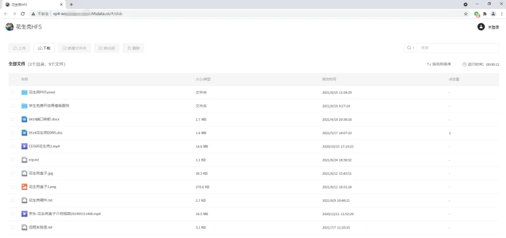The height and width of the screenshot is (238, 506).
Task: Click the 新建文件夹 new folder button
Action: 75,48
